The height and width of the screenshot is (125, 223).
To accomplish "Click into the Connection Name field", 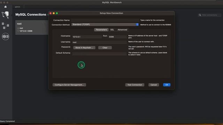I will coord(105,20).
